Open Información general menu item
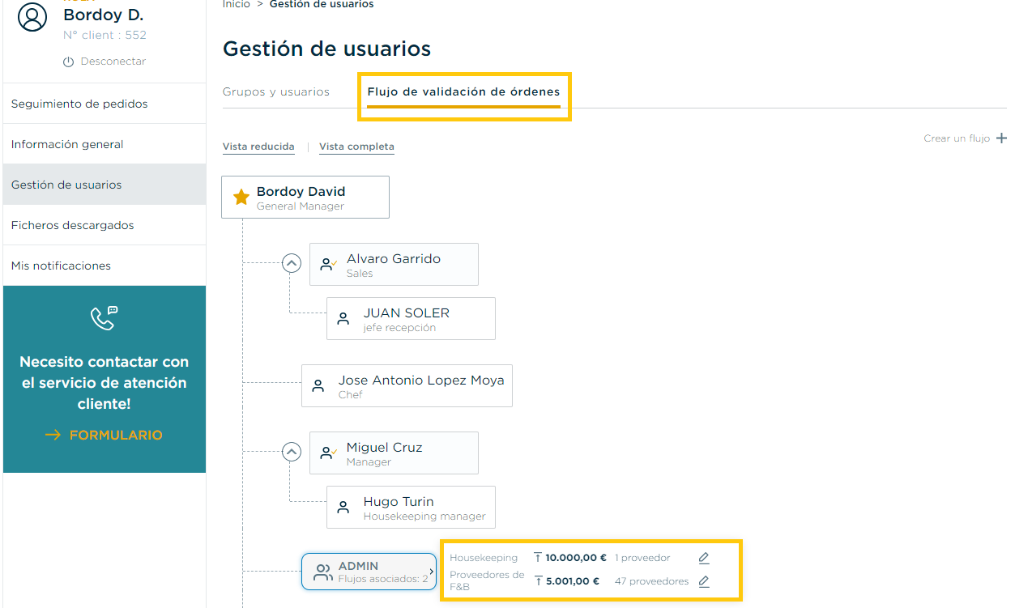This screenshot has width=1015, height=608. (x=104, y=144)
